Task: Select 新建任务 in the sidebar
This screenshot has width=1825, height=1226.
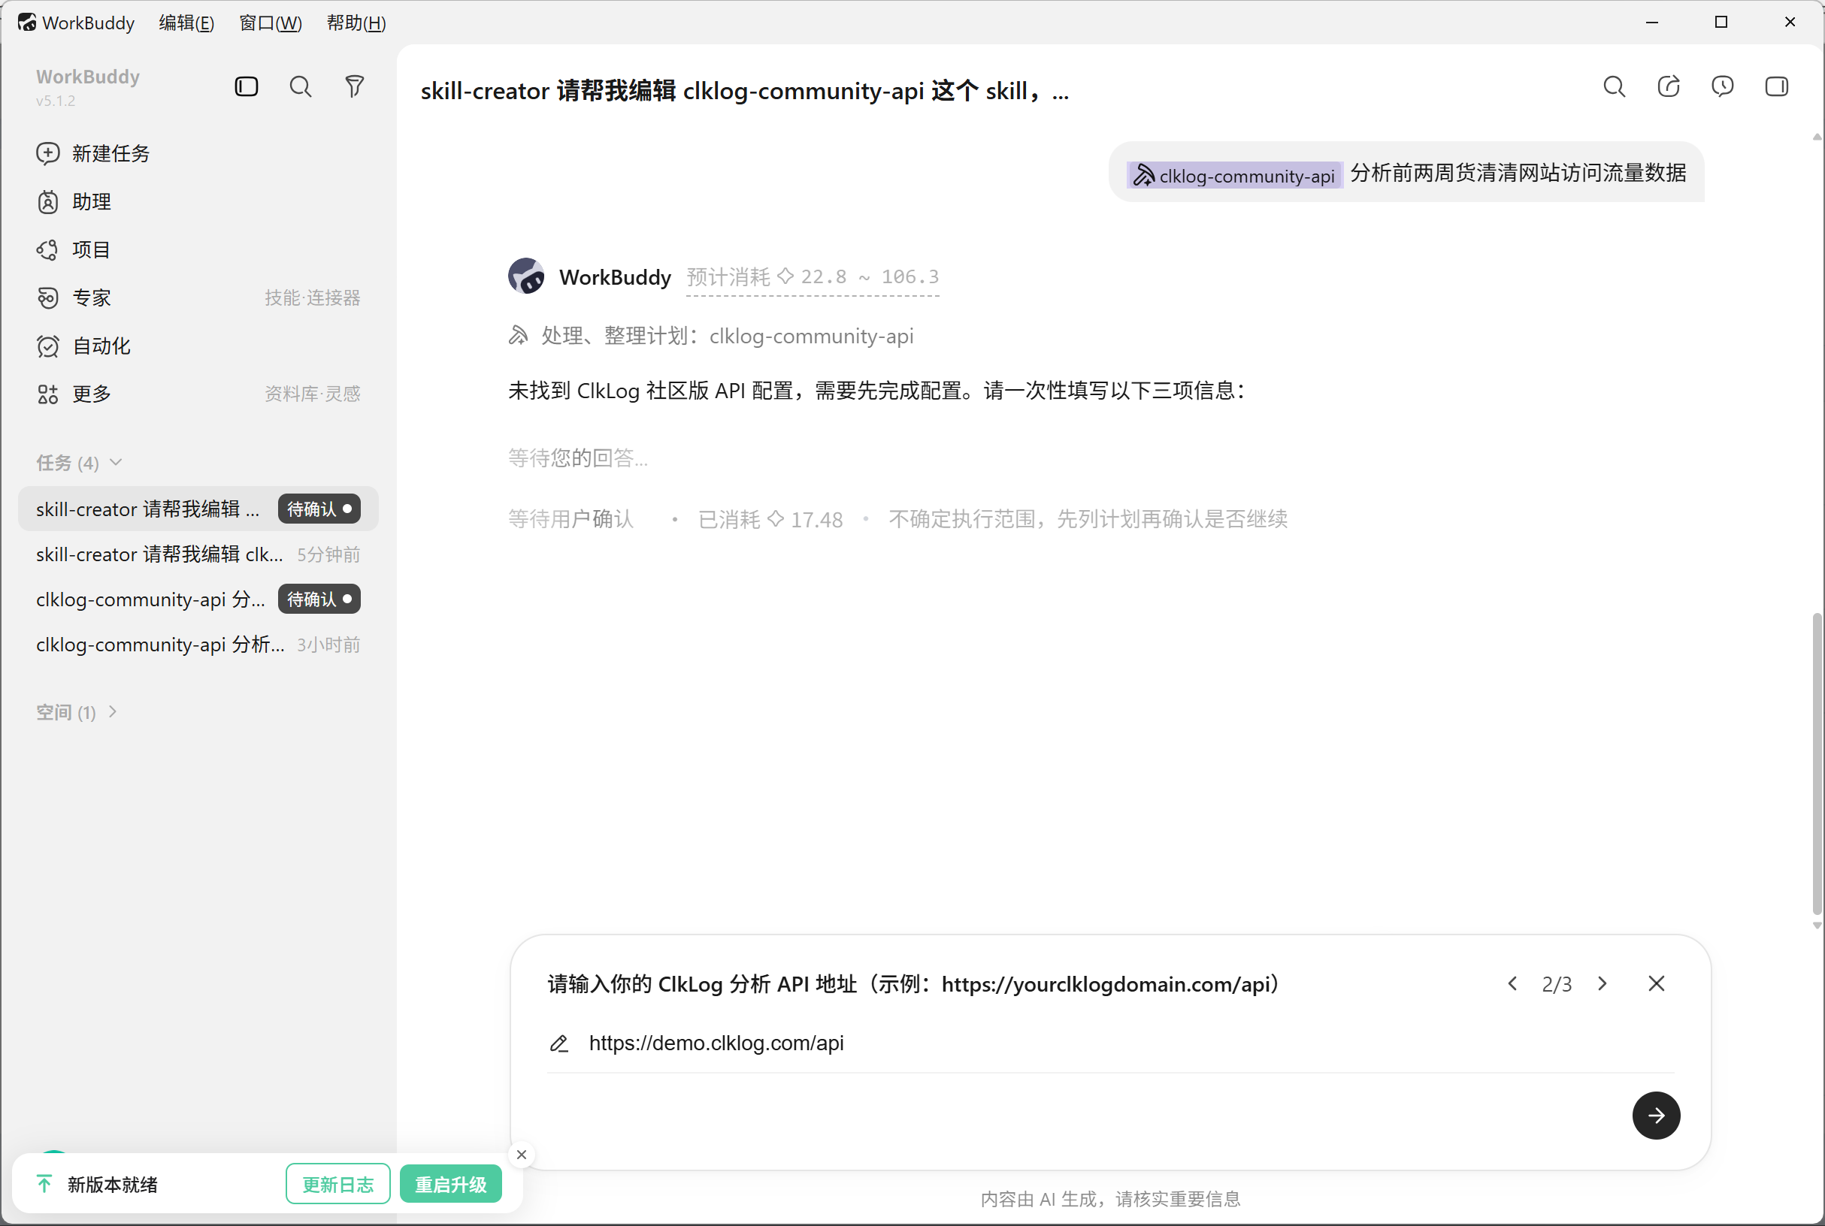Action: click(x=198, y=153)
